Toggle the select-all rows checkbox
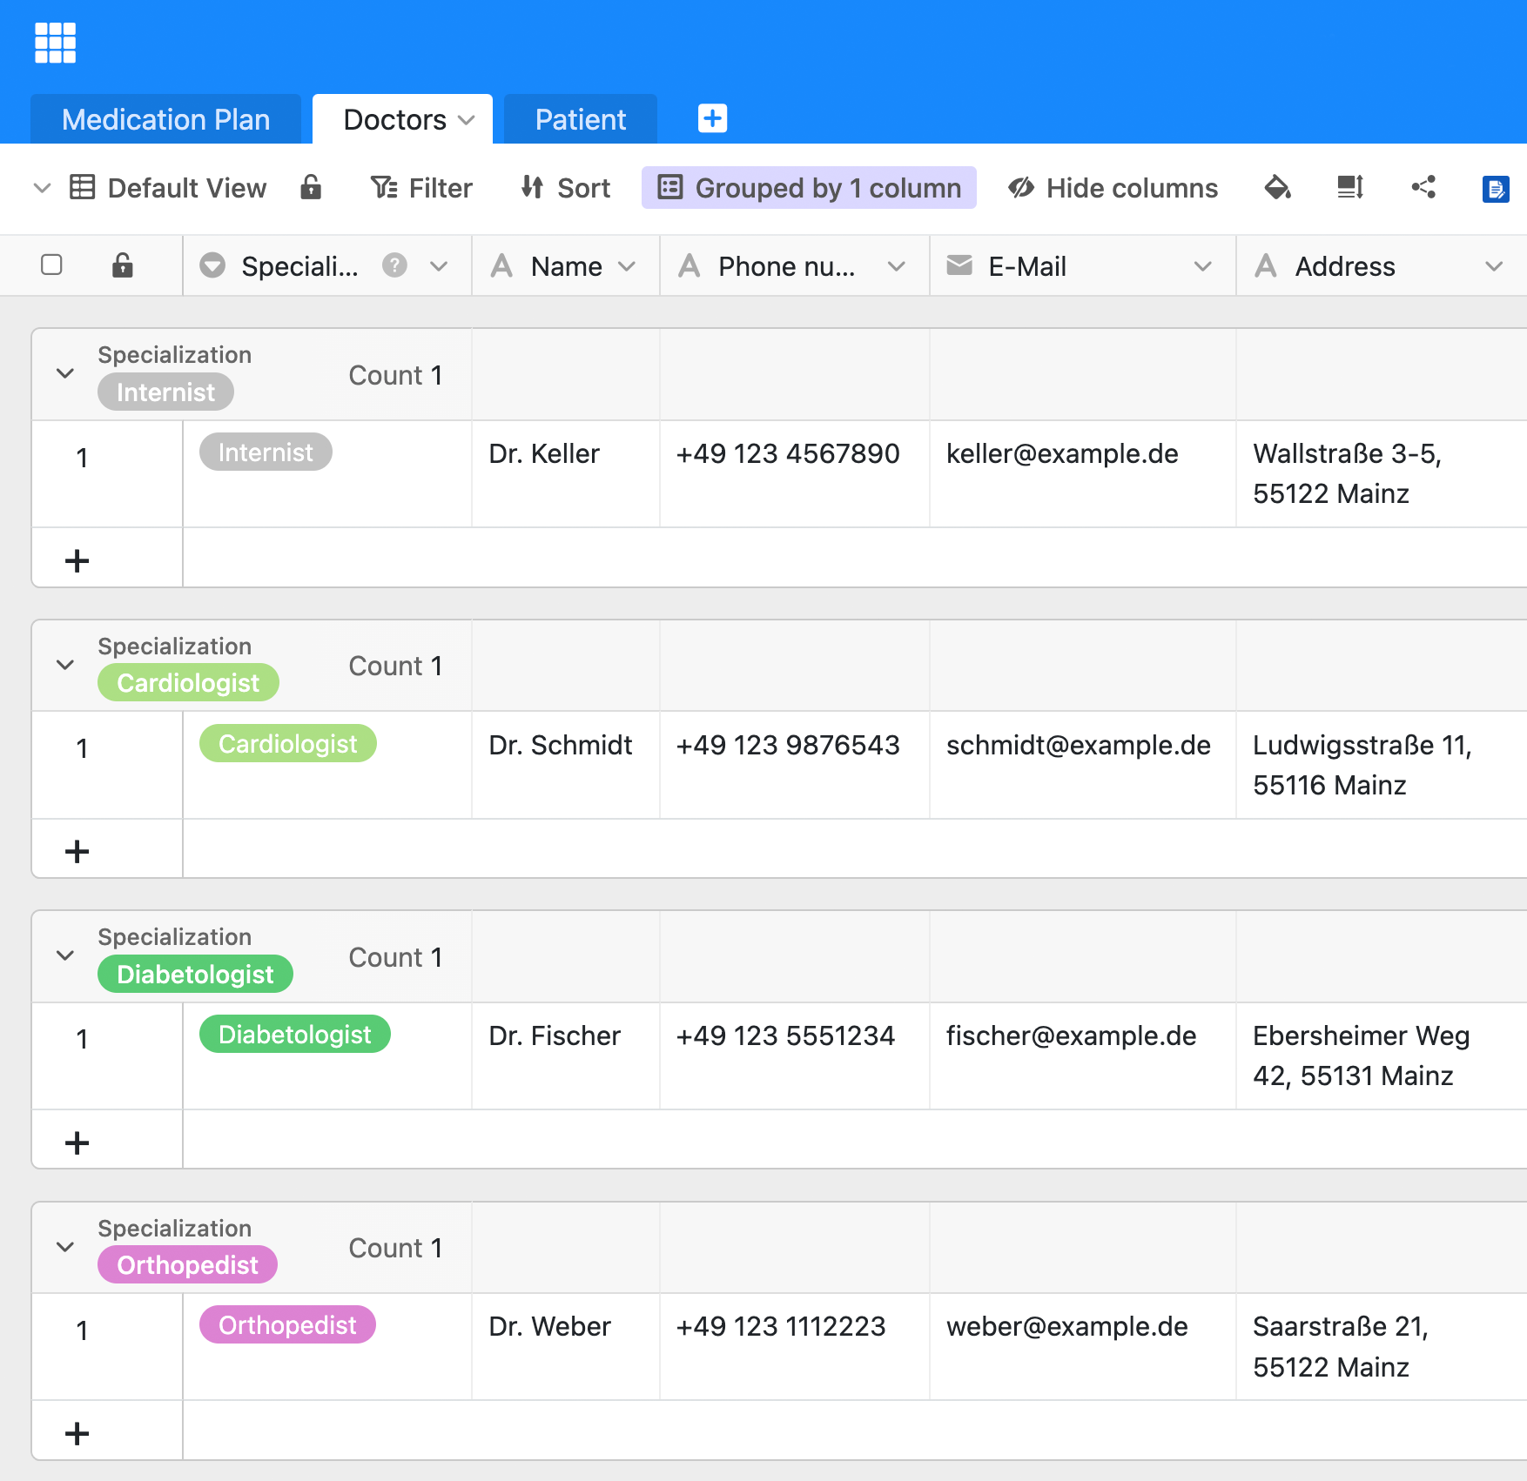Viewport: 1527px width, 1481px height. point(51,265)
